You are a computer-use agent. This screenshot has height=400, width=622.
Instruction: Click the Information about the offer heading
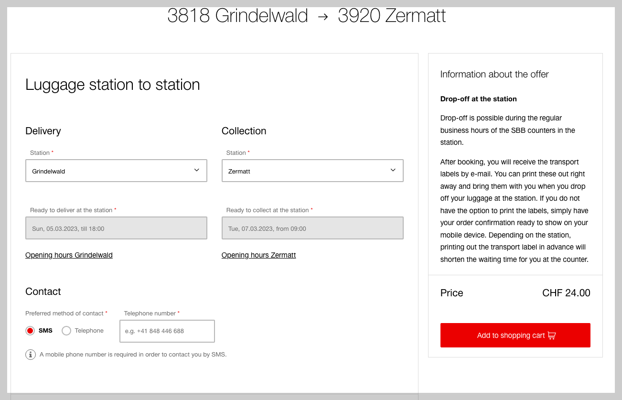pyautogui.click(x=494, y=74)
